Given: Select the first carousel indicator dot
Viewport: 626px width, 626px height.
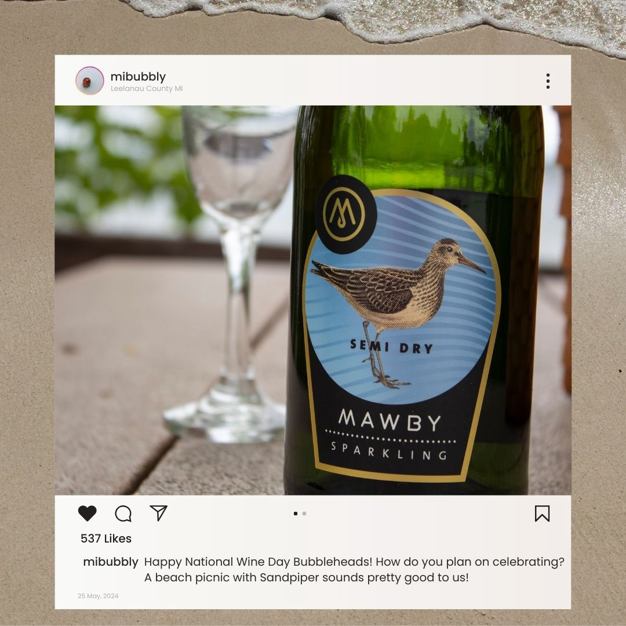Looking at the screenshot, I should 296,514.
